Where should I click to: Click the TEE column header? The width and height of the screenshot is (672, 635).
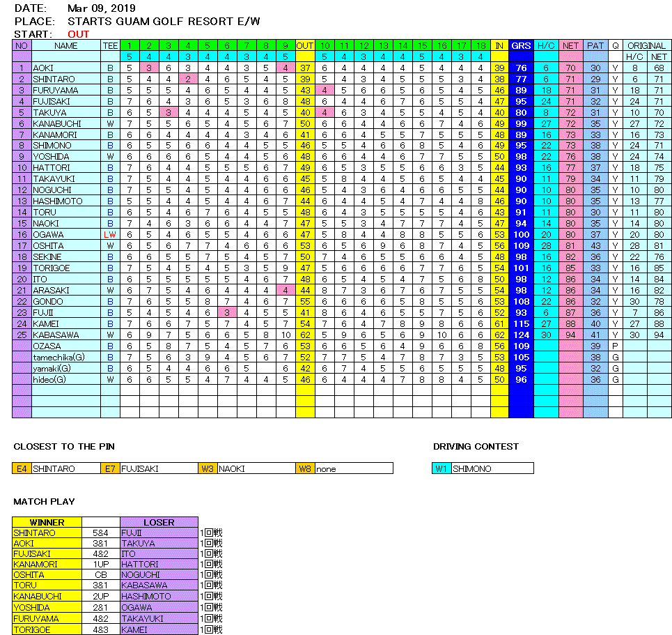(110, 45)
